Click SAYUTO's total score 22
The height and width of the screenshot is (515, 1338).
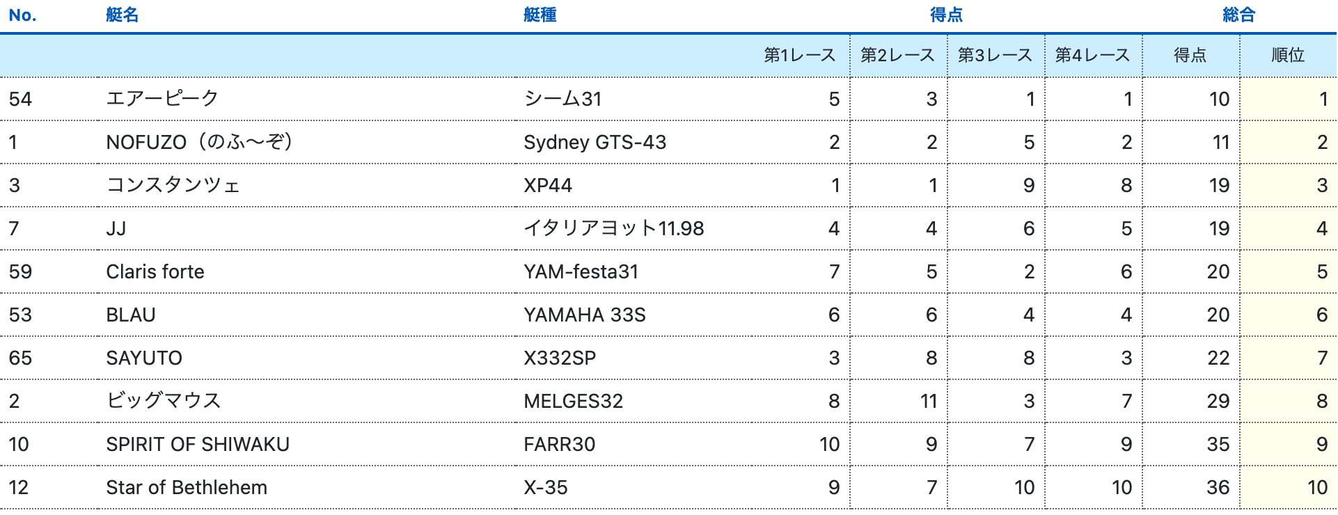pos(1218,358)
